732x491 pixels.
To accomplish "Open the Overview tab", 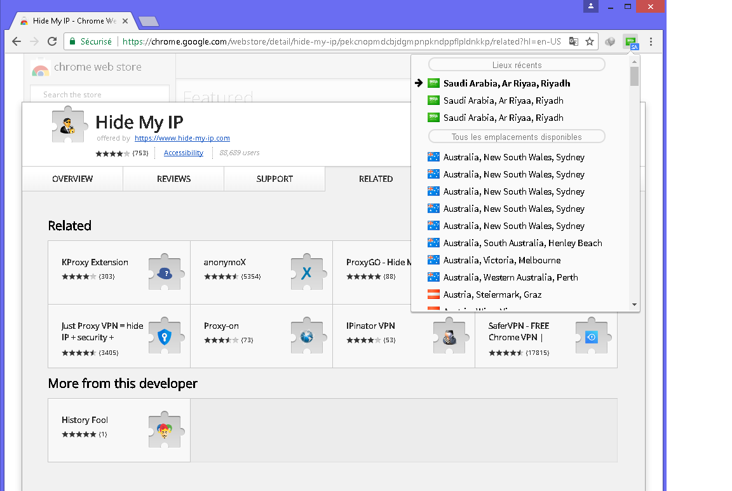I will 72,179.
